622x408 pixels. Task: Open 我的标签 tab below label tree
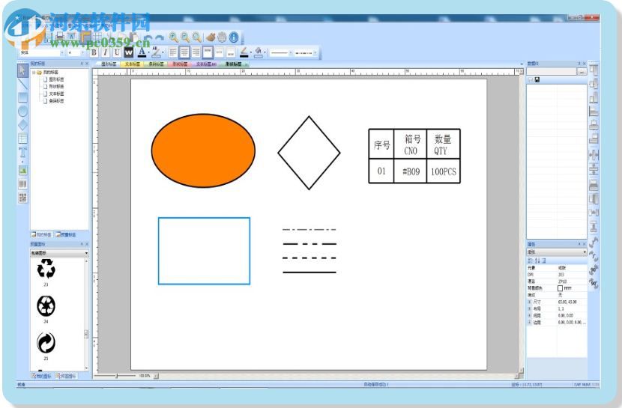42,234
